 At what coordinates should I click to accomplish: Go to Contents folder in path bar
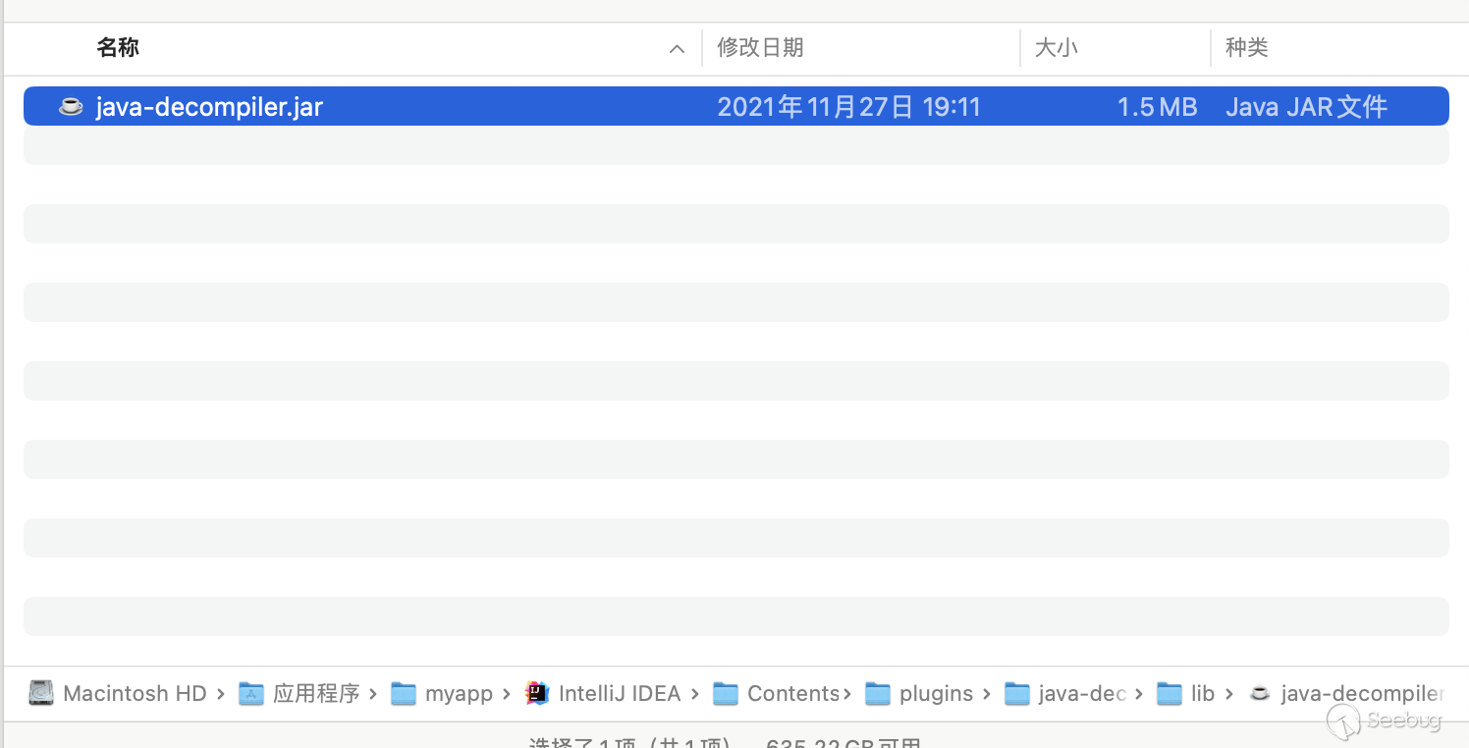[793, 693]
